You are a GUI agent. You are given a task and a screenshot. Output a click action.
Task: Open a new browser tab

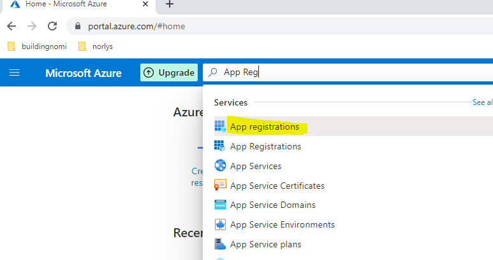[170, 4]
